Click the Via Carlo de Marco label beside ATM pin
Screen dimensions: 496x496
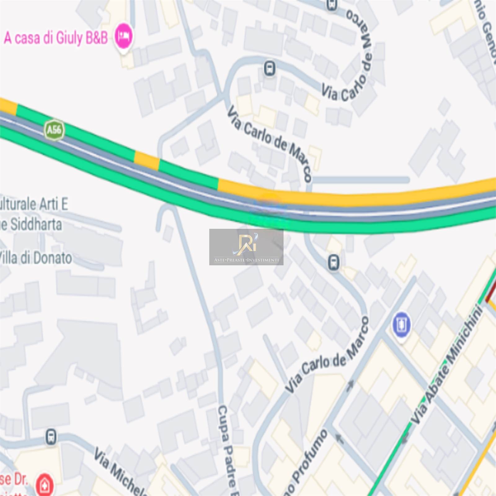pos(327,355)
